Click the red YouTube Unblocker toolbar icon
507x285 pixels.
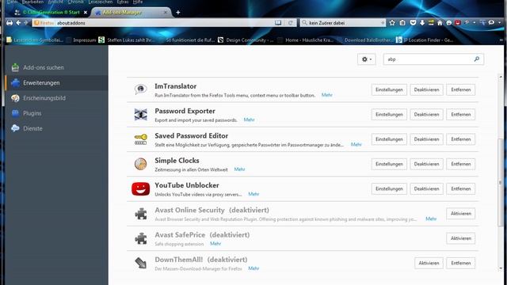click(458, 23)
